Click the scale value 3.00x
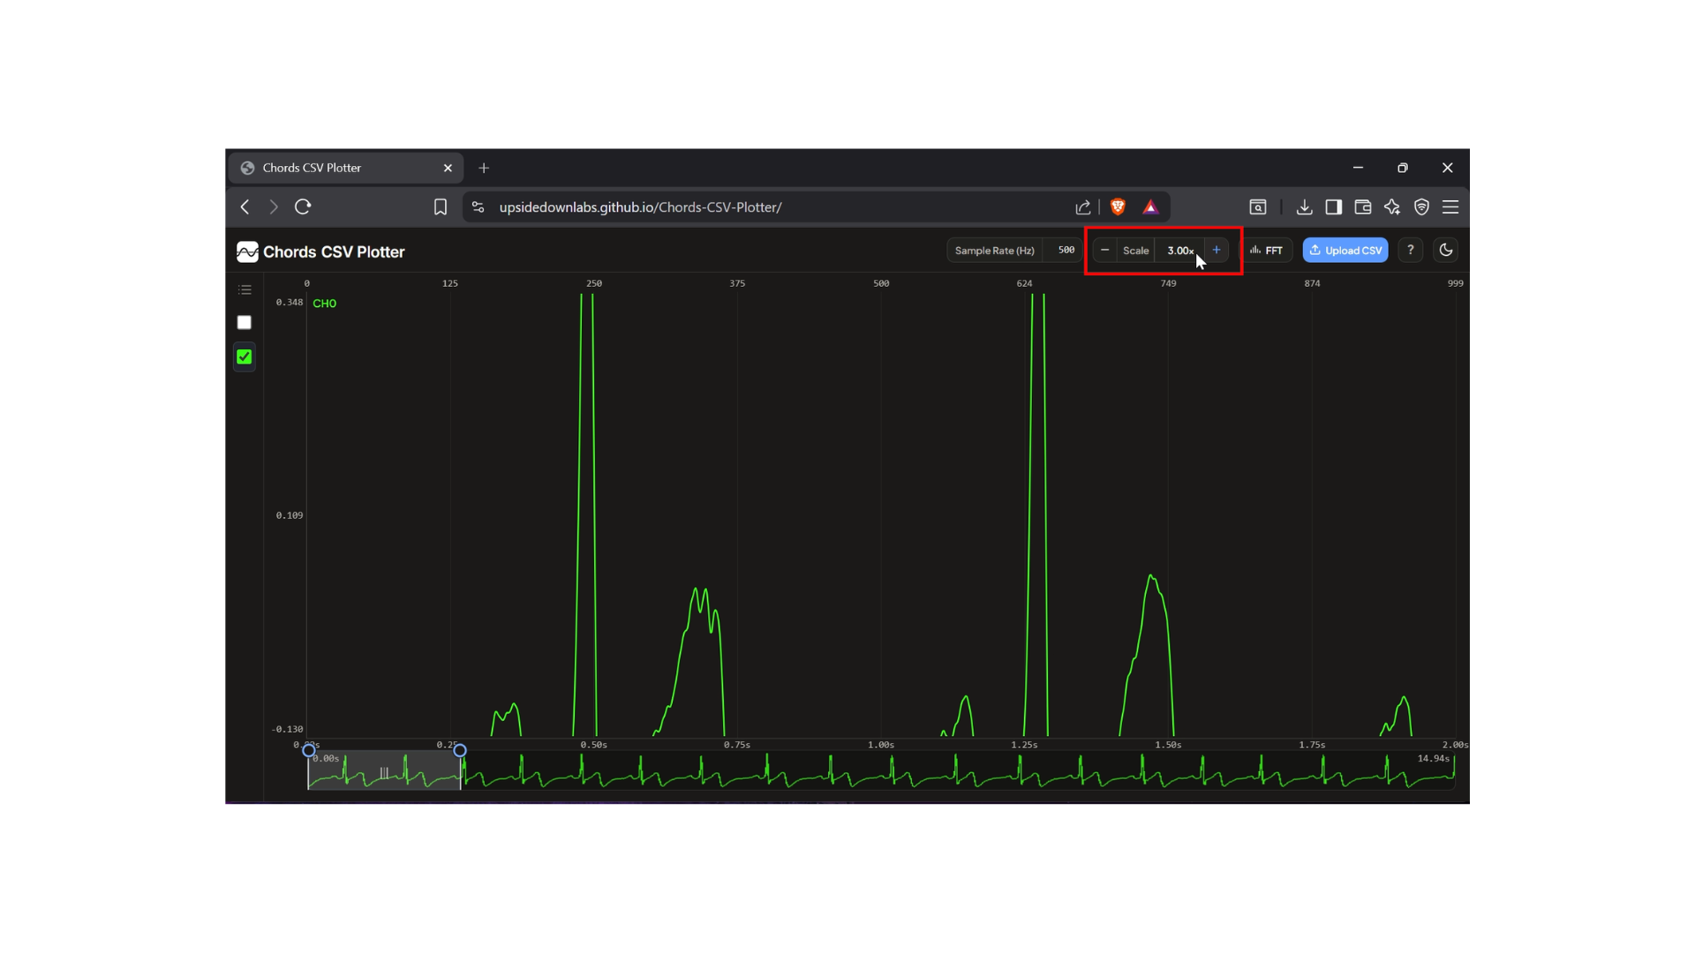The image size is (1695, 953). 1180,251
